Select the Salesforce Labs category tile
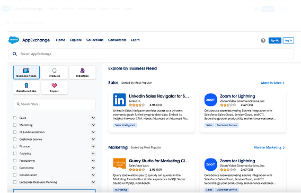 pos(26,87)
